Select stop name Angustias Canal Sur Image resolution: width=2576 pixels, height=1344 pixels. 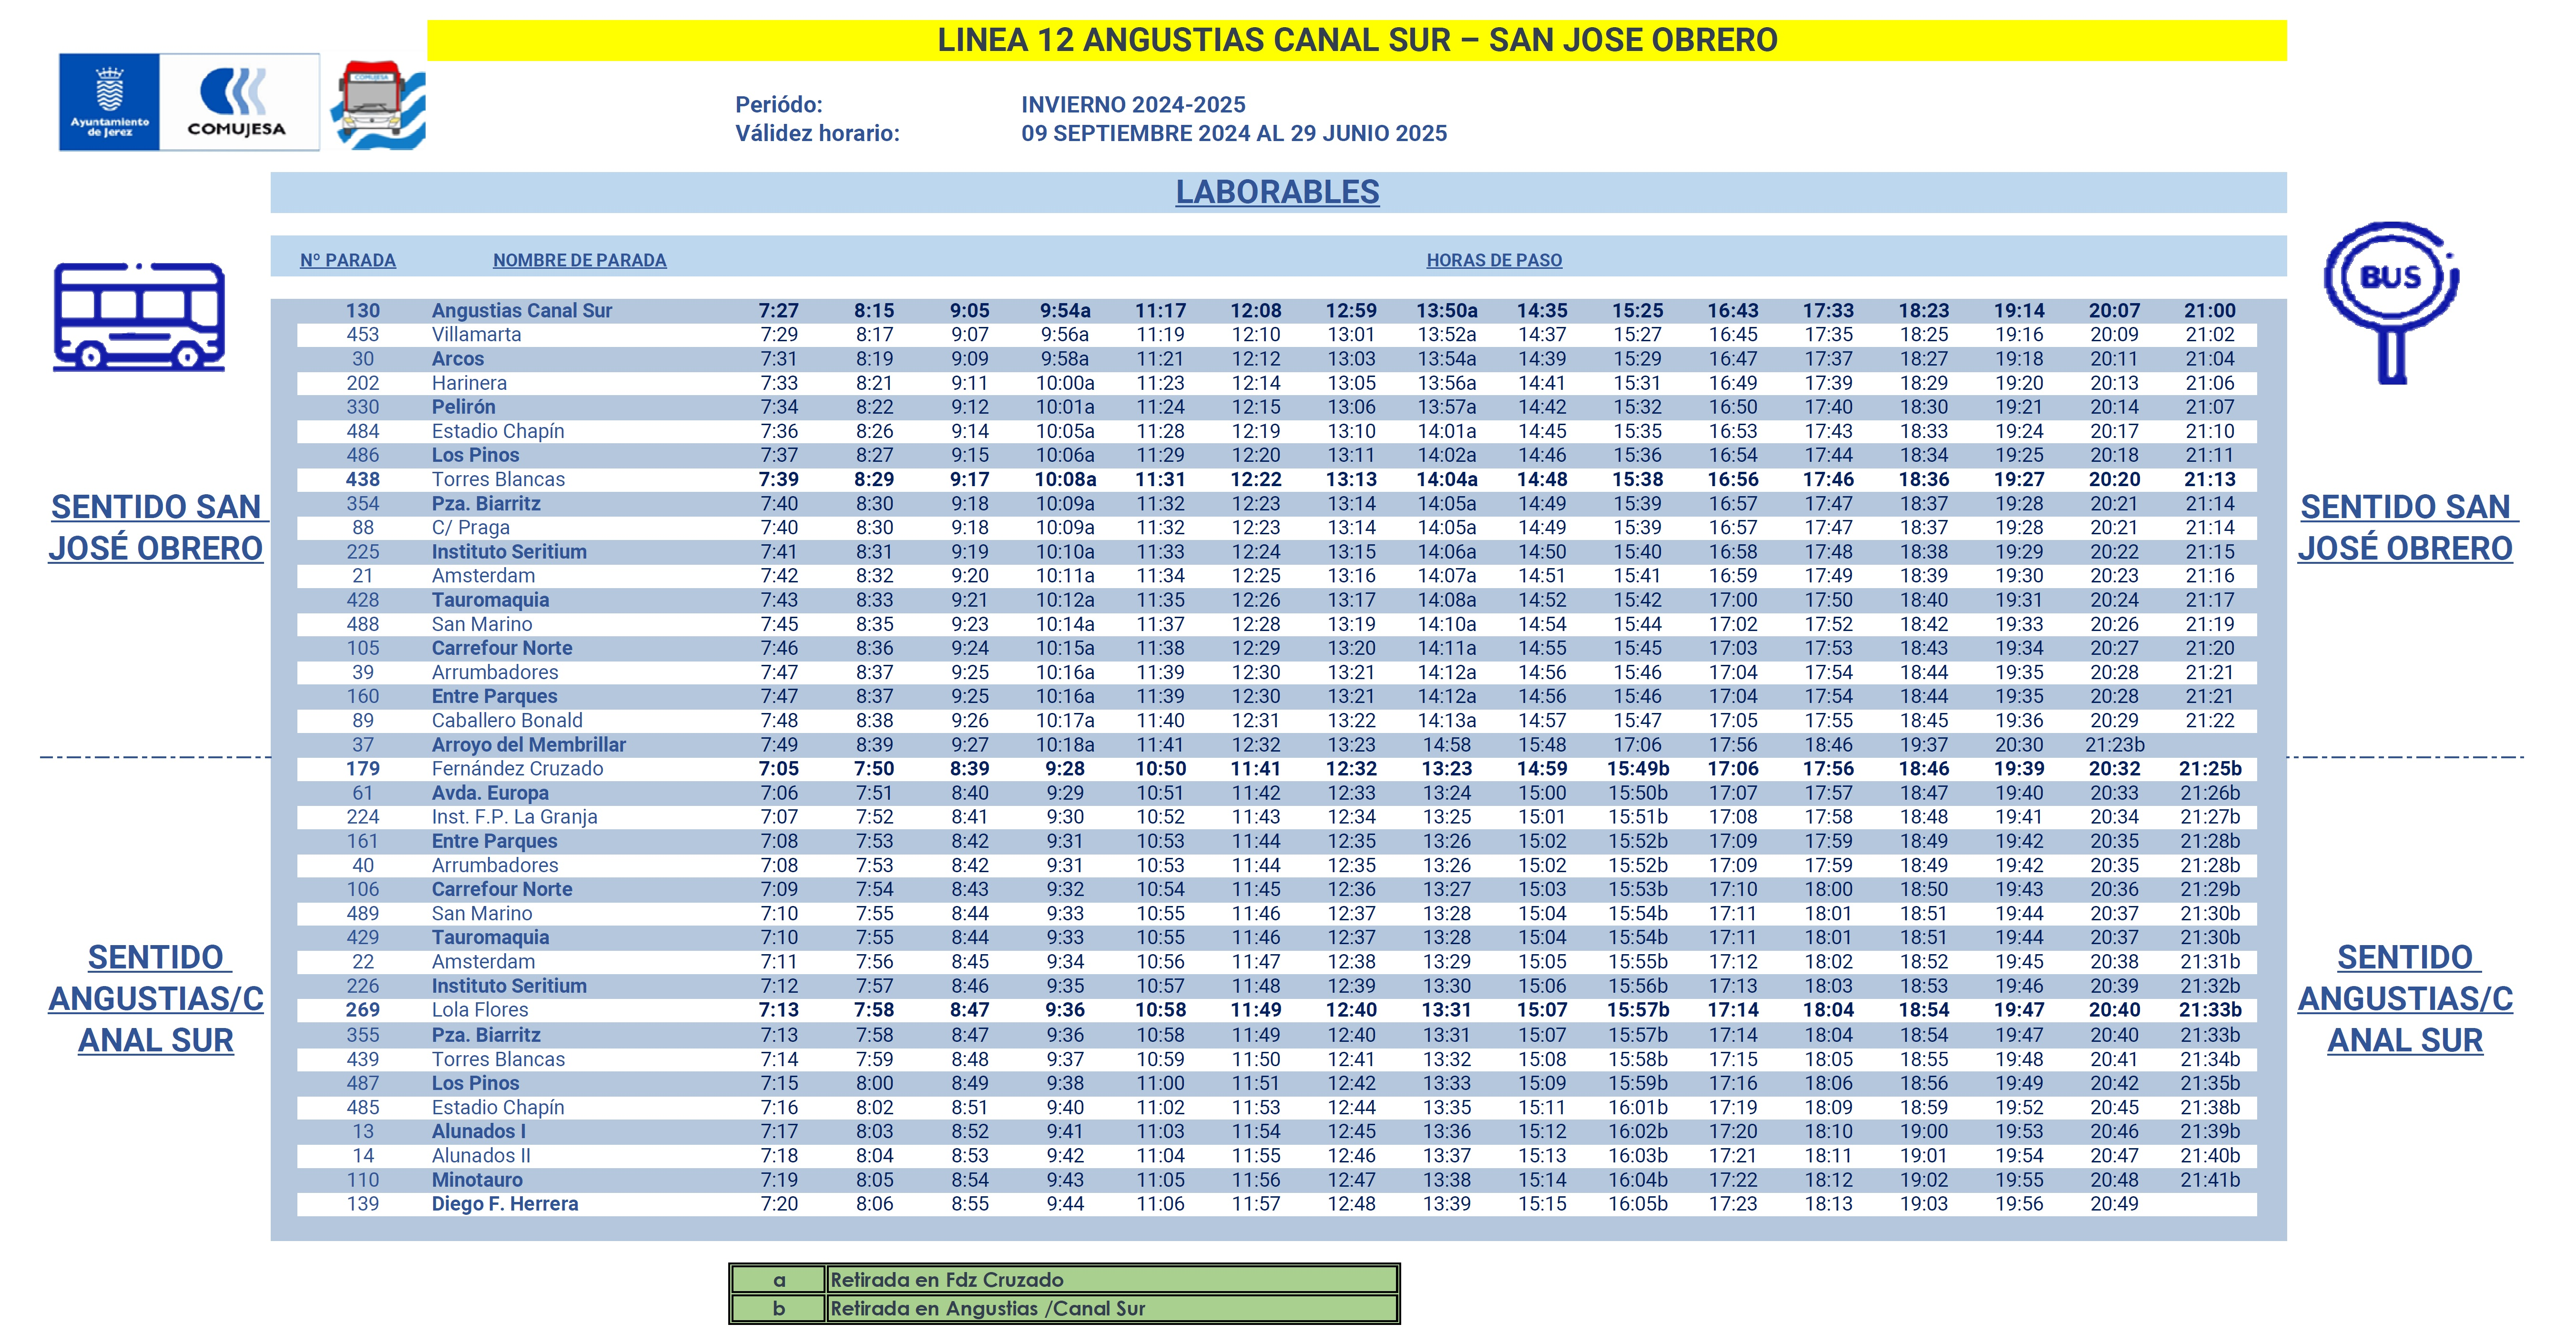pyautogui.click(x=522, y=311)
